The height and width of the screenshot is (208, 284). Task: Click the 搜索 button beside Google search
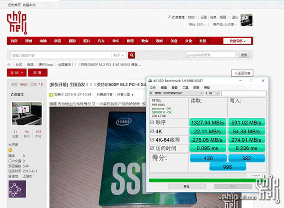pos(244,55)
